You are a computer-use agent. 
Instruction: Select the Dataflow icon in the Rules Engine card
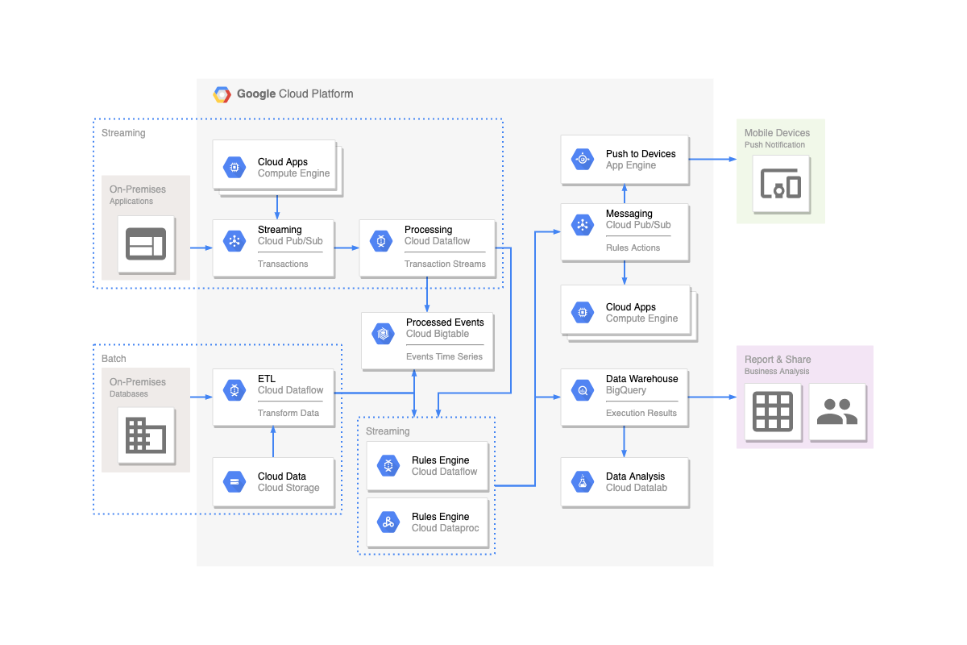coord(388,465)
